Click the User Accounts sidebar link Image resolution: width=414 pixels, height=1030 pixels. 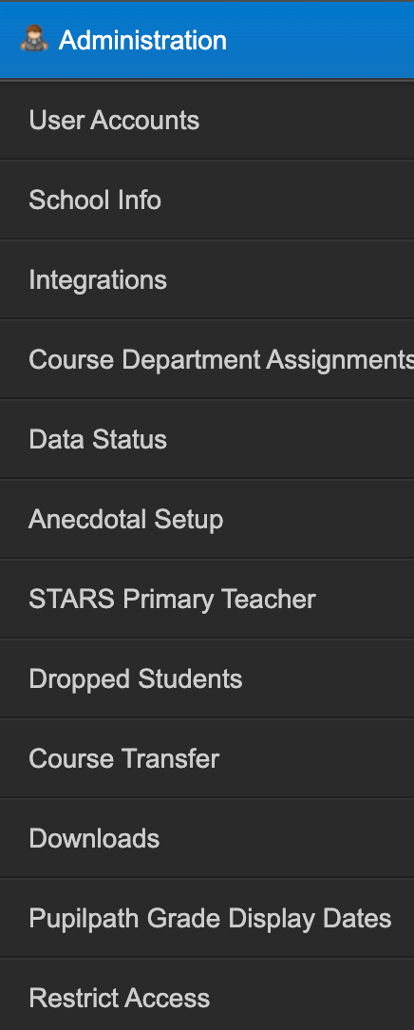point(207,121)
